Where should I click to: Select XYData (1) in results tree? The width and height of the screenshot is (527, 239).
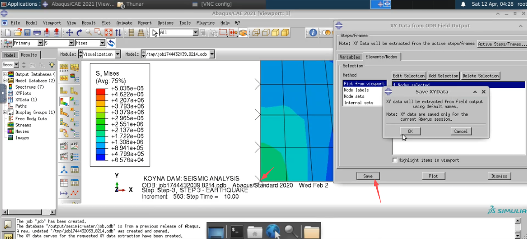point(26,100)
